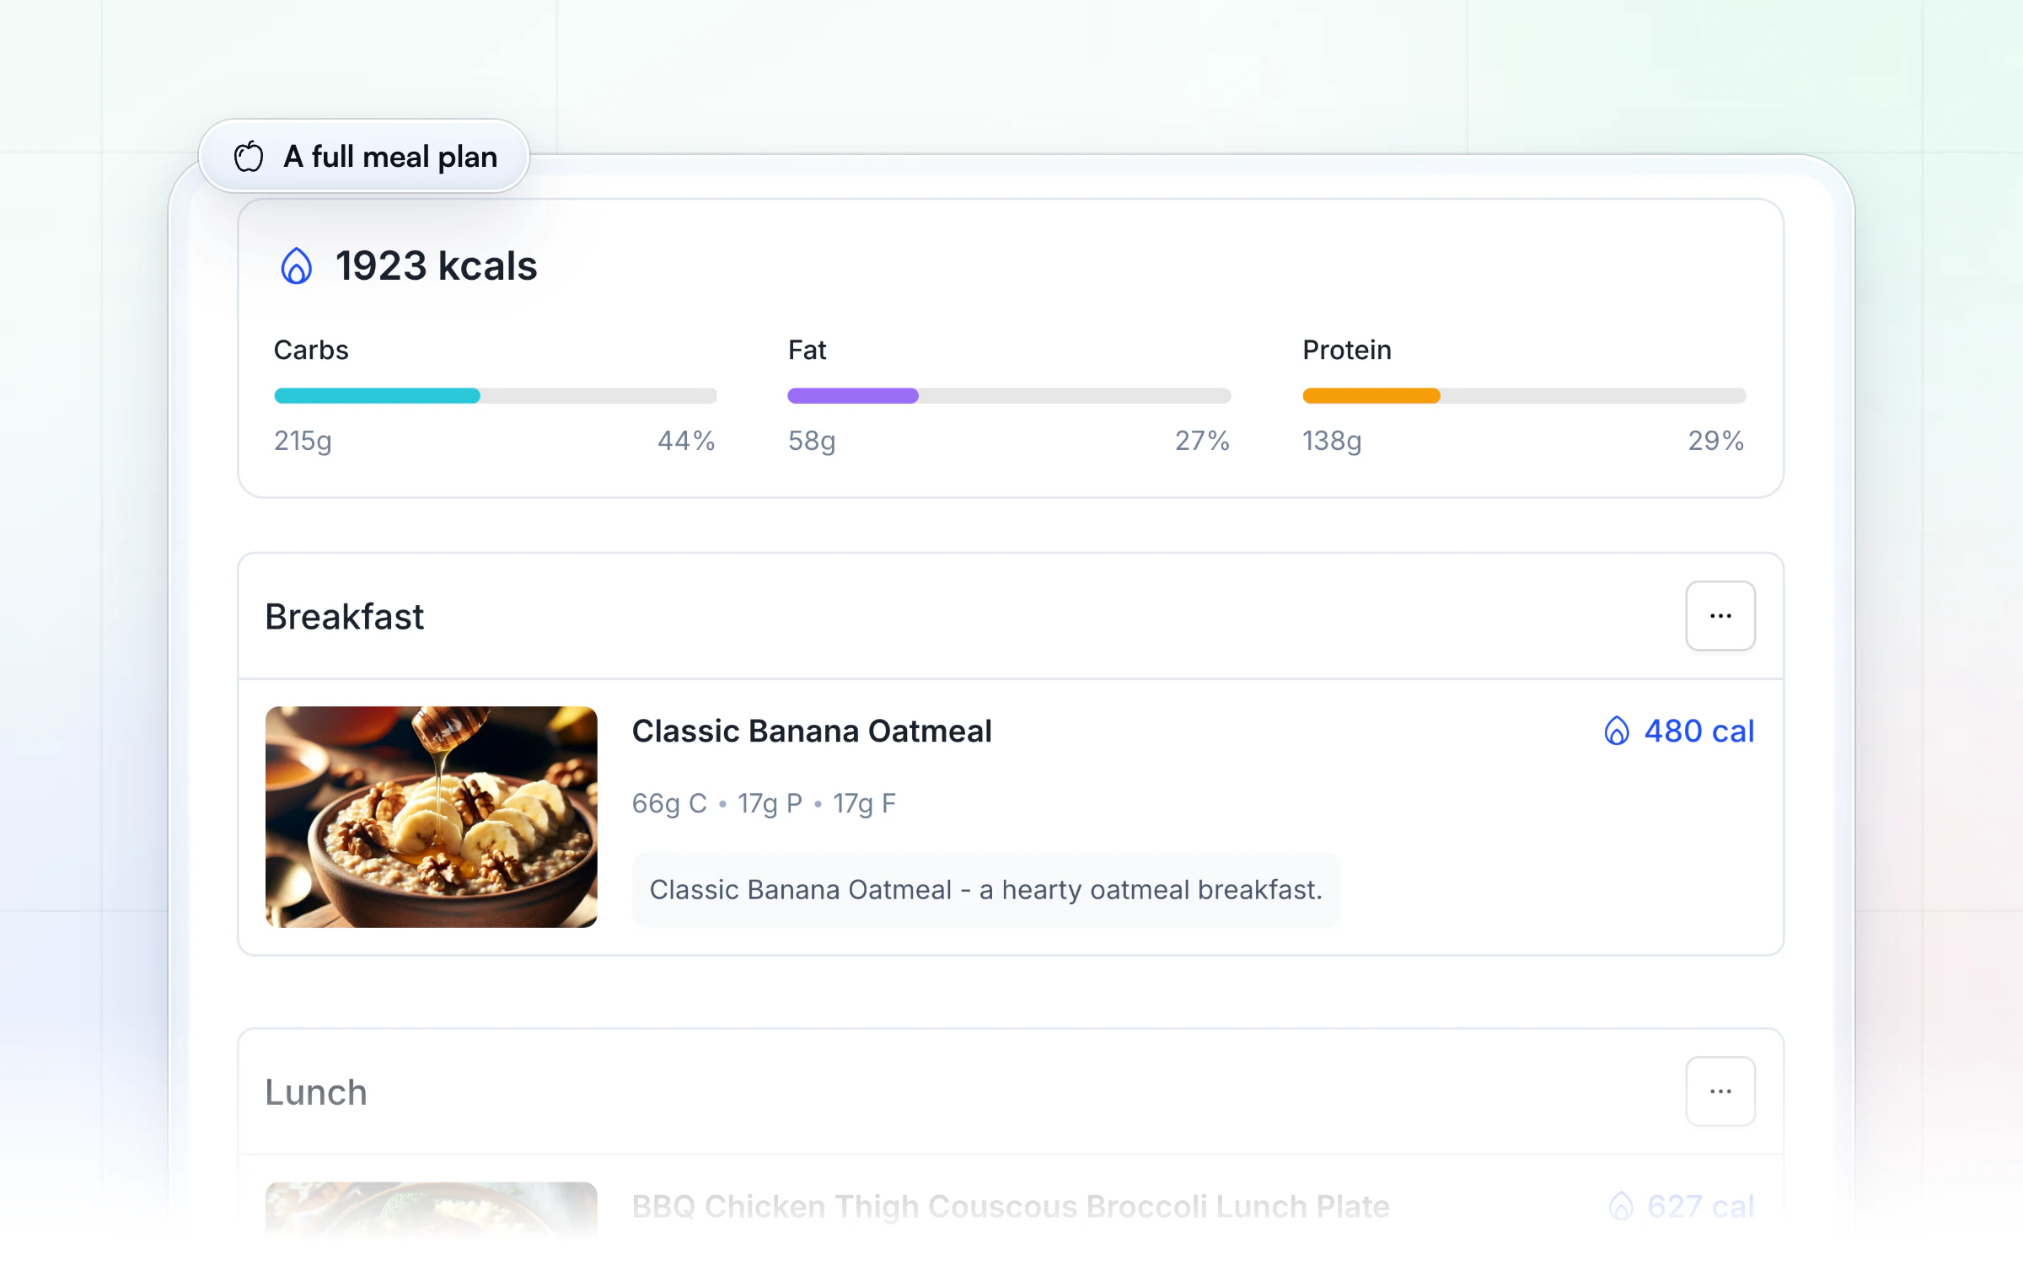
Task: Open BBQ Chicken Thigh Couscous Broccoli Lunch Plate
Action: [x=1011, y=1206]
